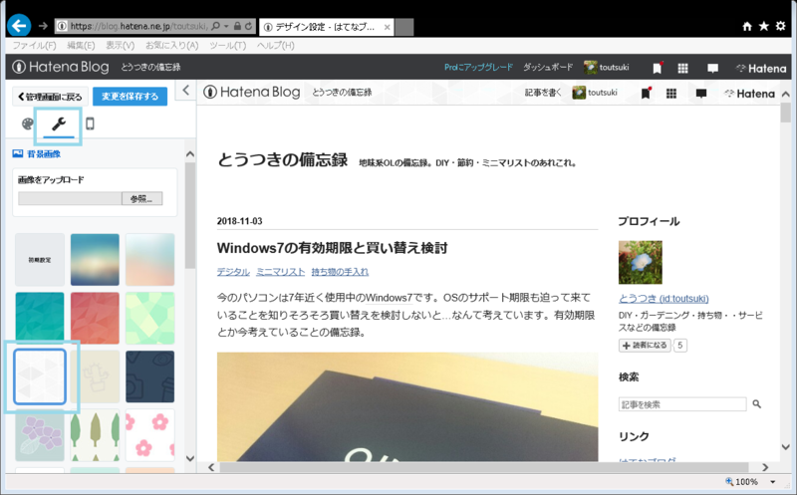Image resolution: width=797 pixels, height=495 pixels.
Task: Select the navy camera pattern background
Action: (x=150, y=376)
